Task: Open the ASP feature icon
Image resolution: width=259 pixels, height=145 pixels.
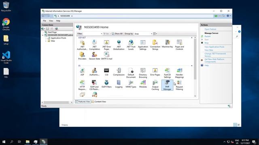Action: 82,72
